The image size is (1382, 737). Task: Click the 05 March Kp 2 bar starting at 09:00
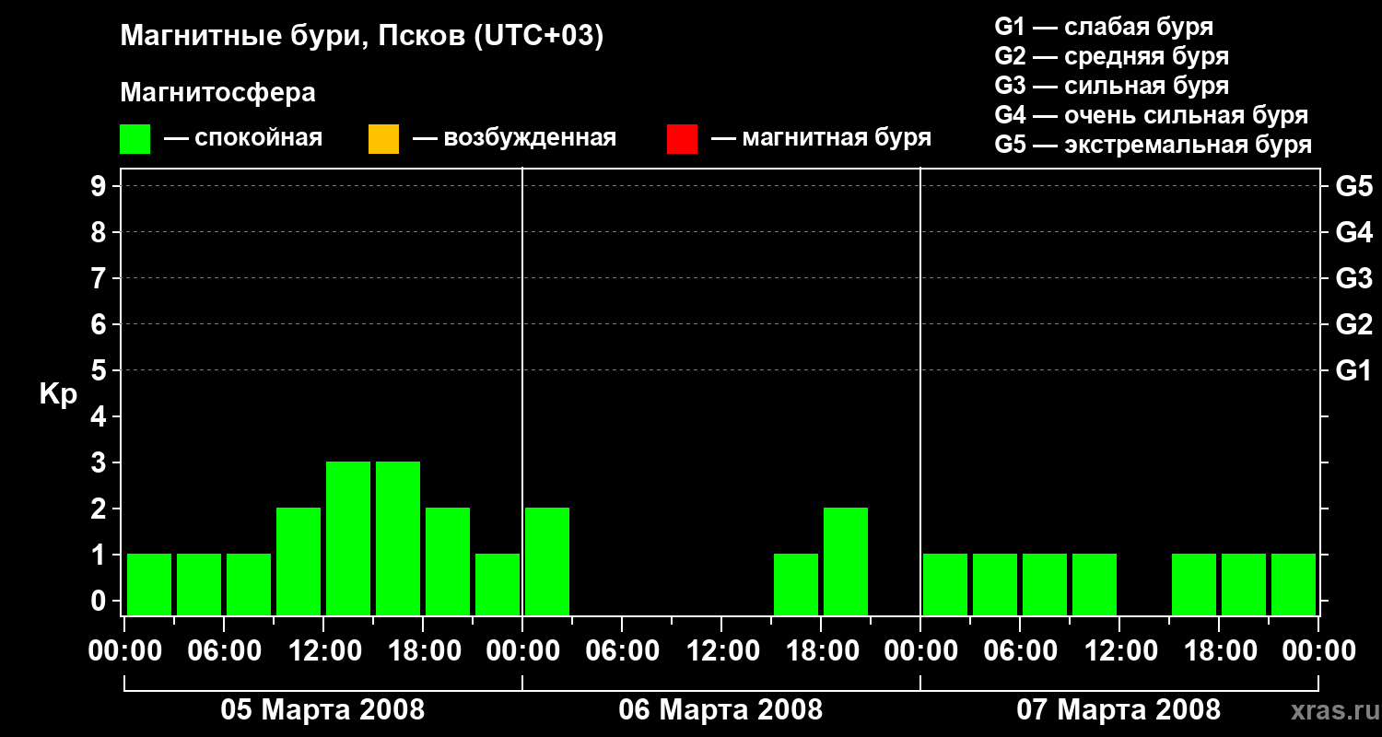[x=299, y=561]
